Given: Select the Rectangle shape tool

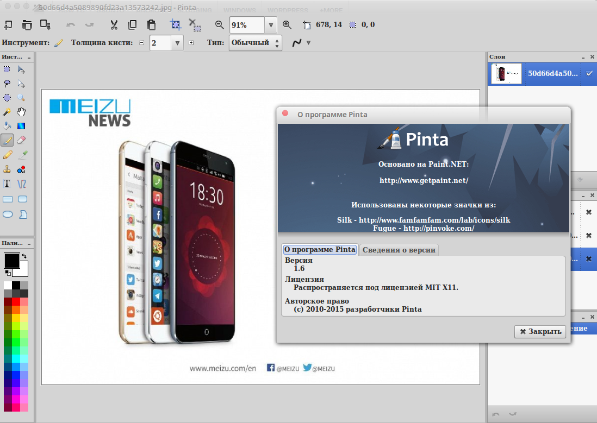Looking at the screenshot, I should pyautogui.click(x=8, y=199).
